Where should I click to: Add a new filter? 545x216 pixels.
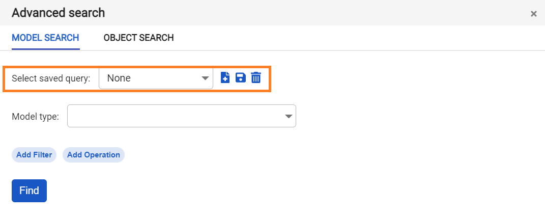pos(34,155)
